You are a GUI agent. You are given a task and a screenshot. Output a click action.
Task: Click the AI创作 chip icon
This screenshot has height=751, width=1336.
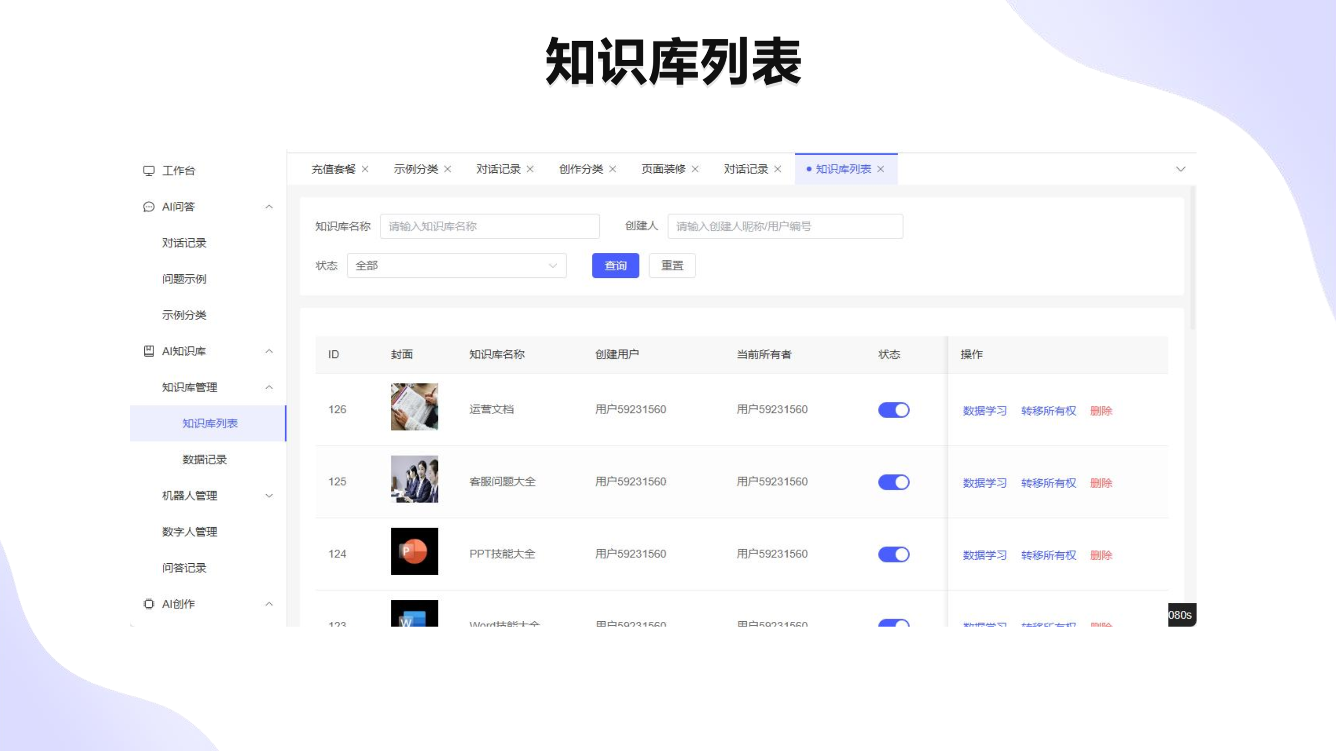pos(149,604)
